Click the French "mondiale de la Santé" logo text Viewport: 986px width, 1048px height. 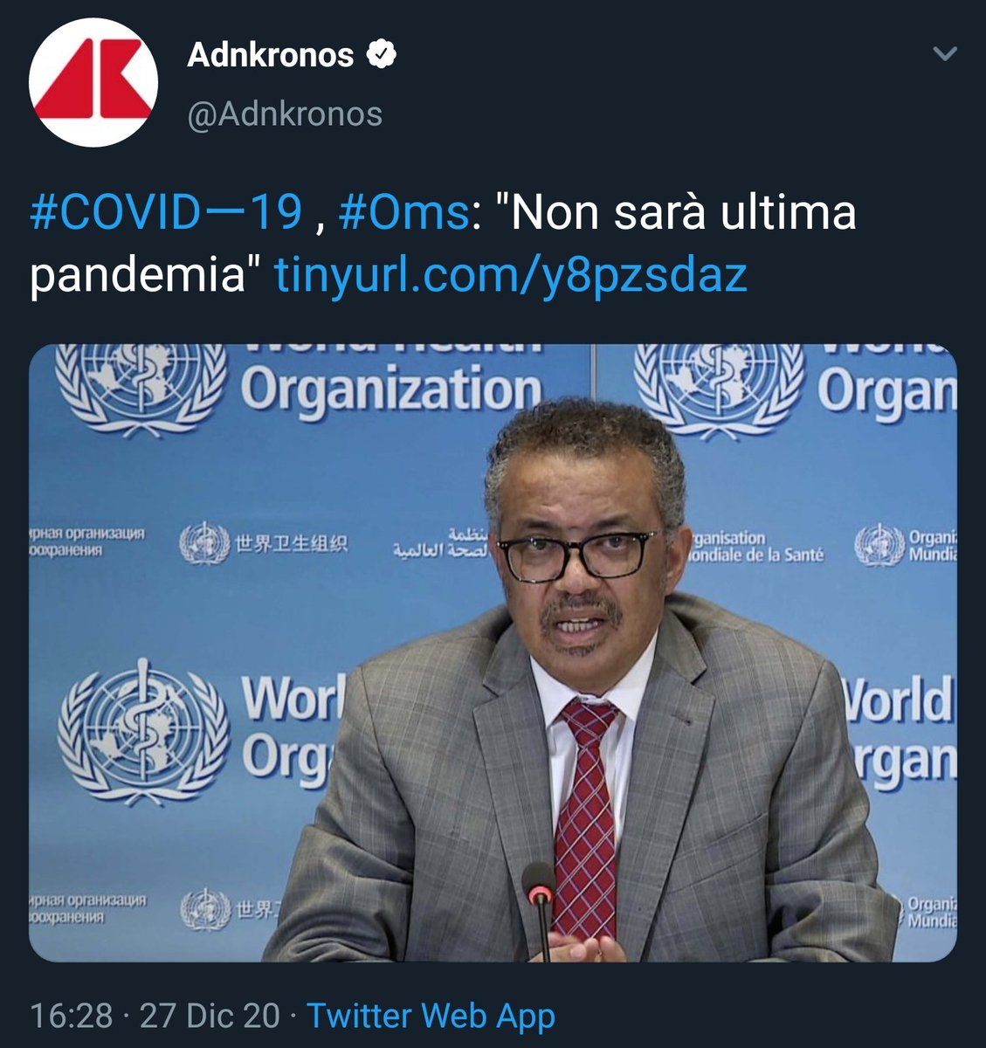(x=756, y=546)
